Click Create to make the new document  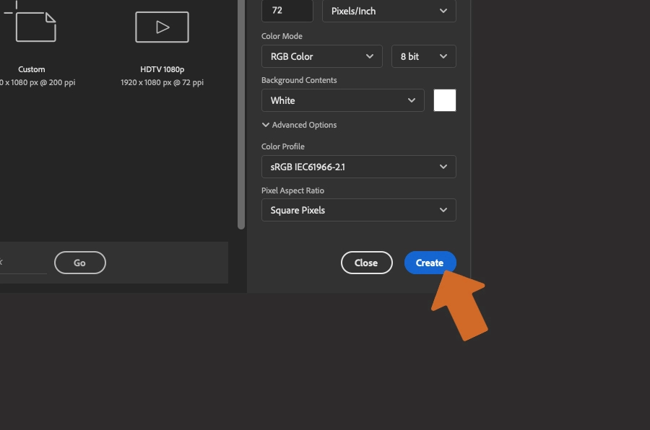430,262
